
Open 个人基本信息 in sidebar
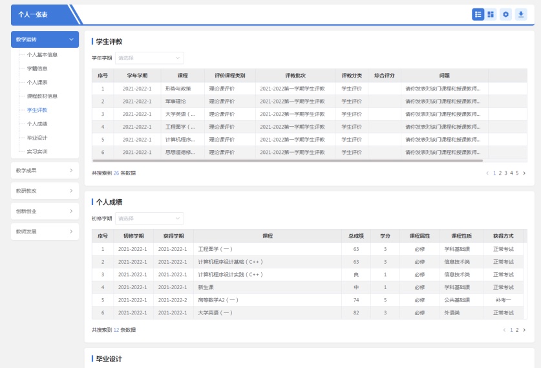[x=42, y=55]
